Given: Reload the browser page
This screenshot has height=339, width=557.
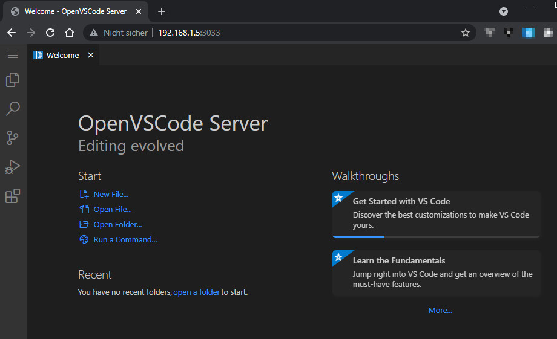Looking at the screenshot, I should tap(50, 33).
